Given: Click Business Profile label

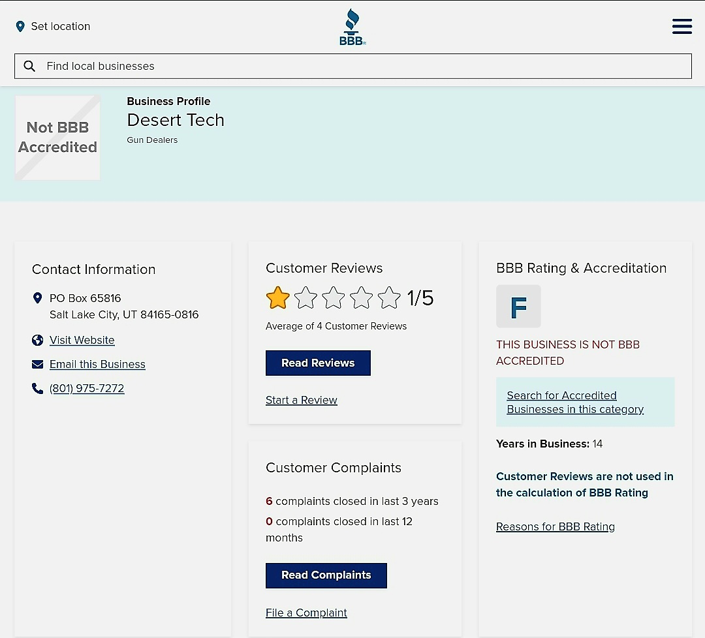Looking at the screenshot, I should 168,101.
